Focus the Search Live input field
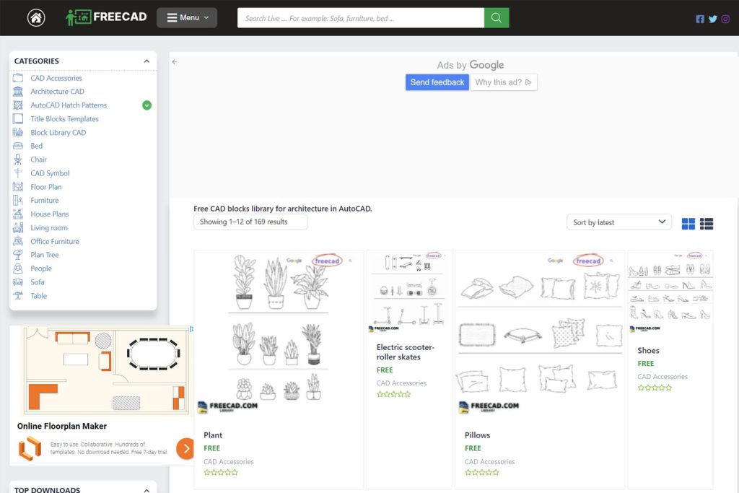The width and height of the screenshot is (739, 493). [361, 18]
